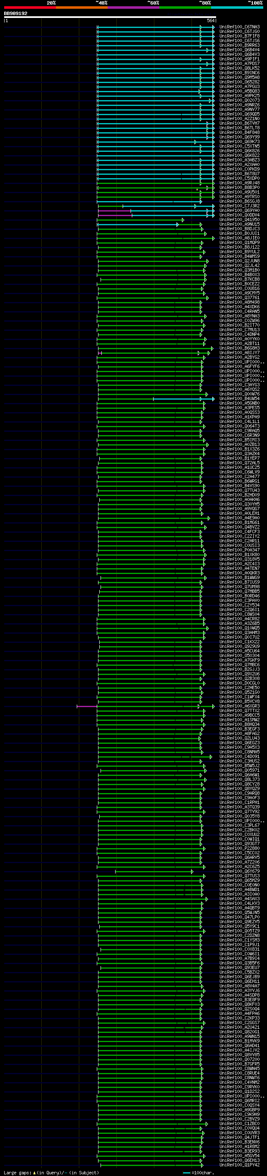Select hit label UniRef100_C5XTN5
This screenshot has height=1176, width=267.
tap(239, 146)
